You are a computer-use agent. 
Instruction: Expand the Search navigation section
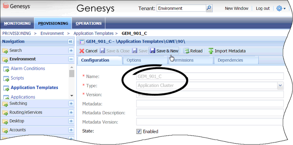point(71,50)
